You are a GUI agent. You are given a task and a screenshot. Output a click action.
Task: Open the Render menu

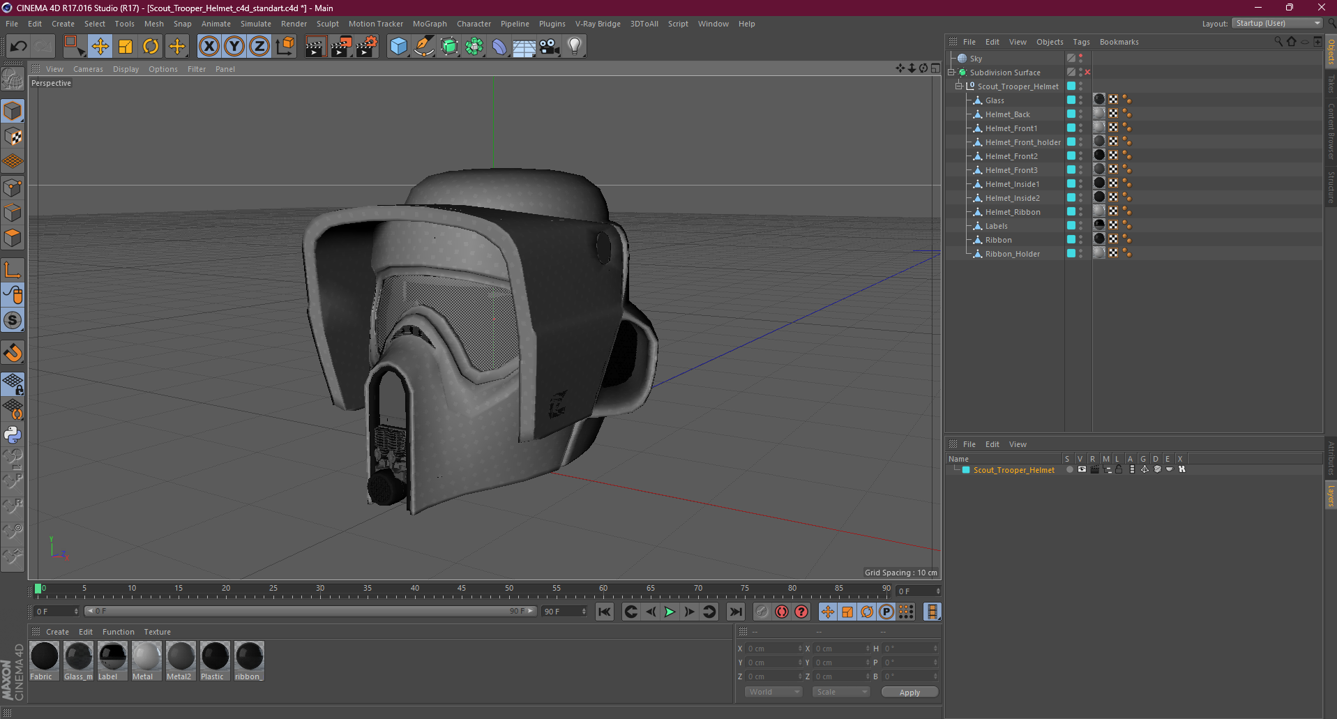(294, 24)
